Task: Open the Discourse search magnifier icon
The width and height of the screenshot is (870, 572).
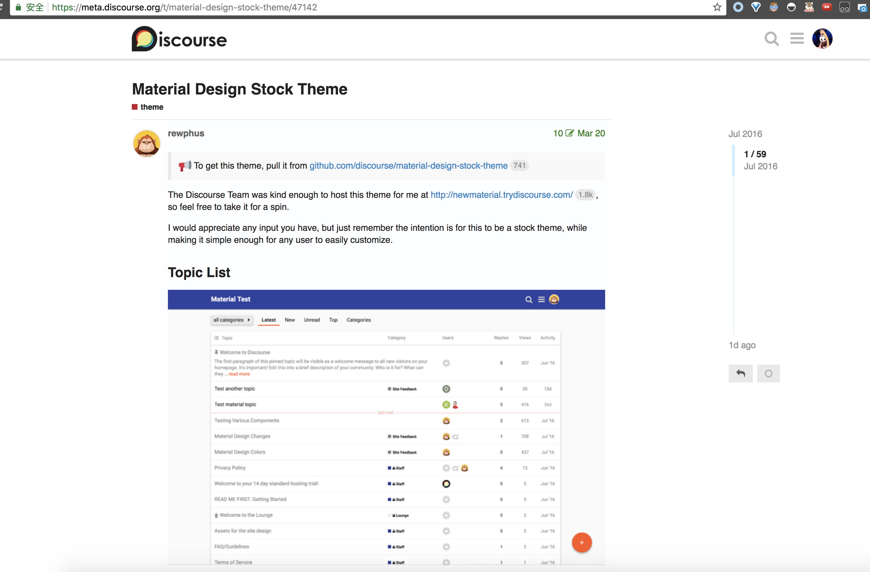Action: point(771,38)
